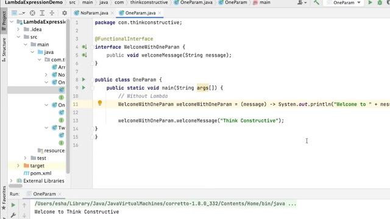Click the thinkconstructive breadcrumb
The image size is (390, 219).
pyautogui.click(x=149, y=2)
